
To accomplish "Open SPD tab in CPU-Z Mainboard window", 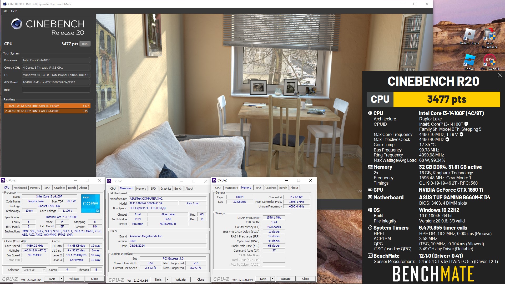I will pos(153,189).
